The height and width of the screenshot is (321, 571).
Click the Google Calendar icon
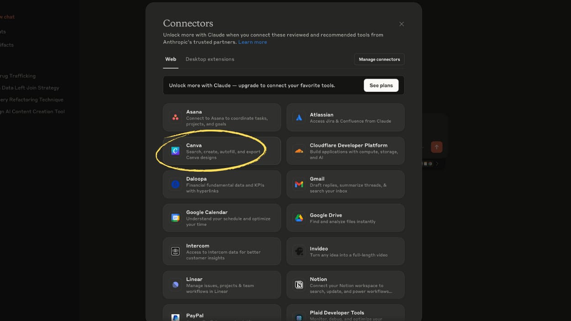(x=175, y=218)
